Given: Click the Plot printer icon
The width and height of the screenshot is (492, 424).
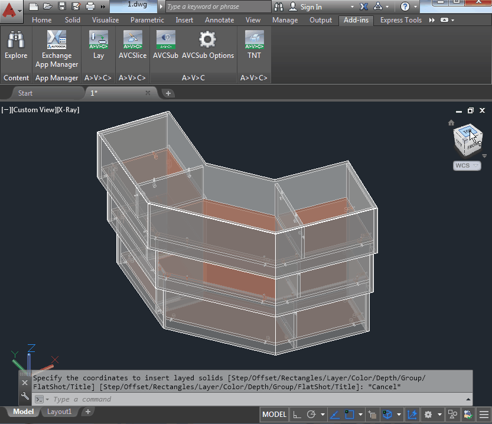Looking at the screenshot, I should (90, 6).
